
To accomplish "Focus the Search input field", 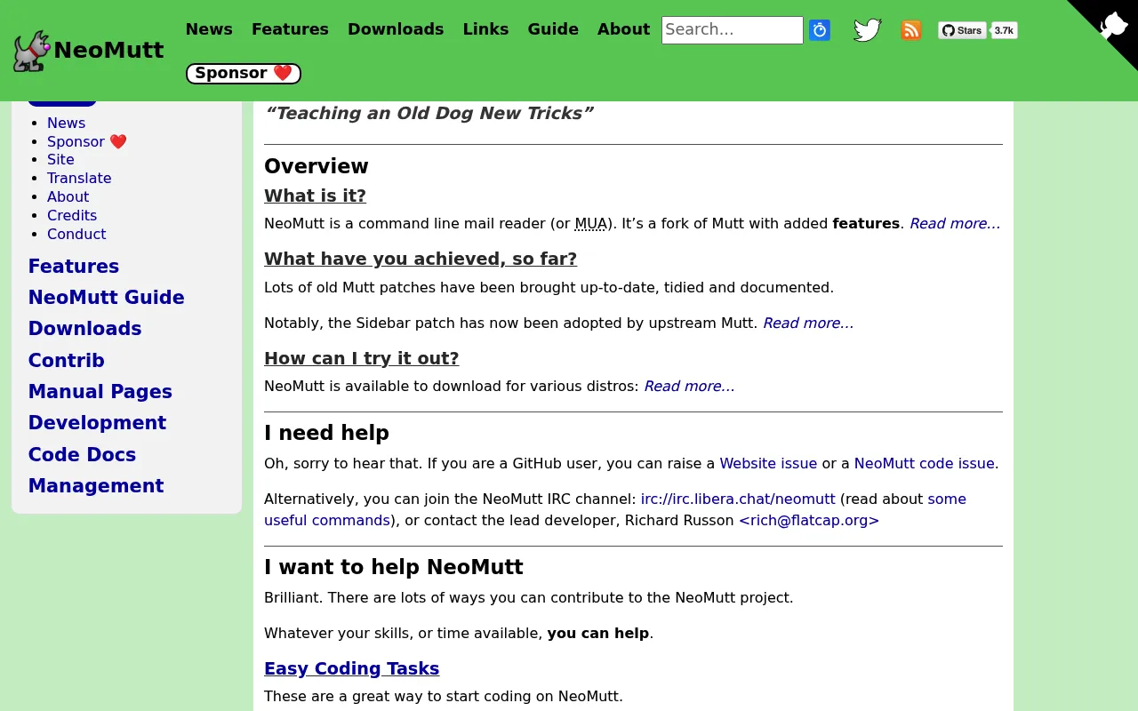I will pos(733,30).
